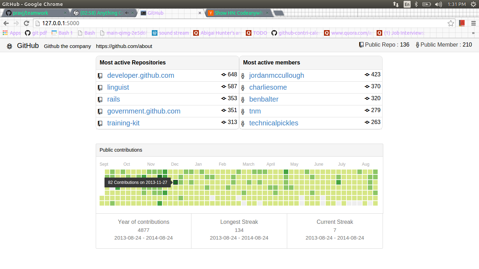Switch to the pravj/teamwork tab

pos(35,13)
